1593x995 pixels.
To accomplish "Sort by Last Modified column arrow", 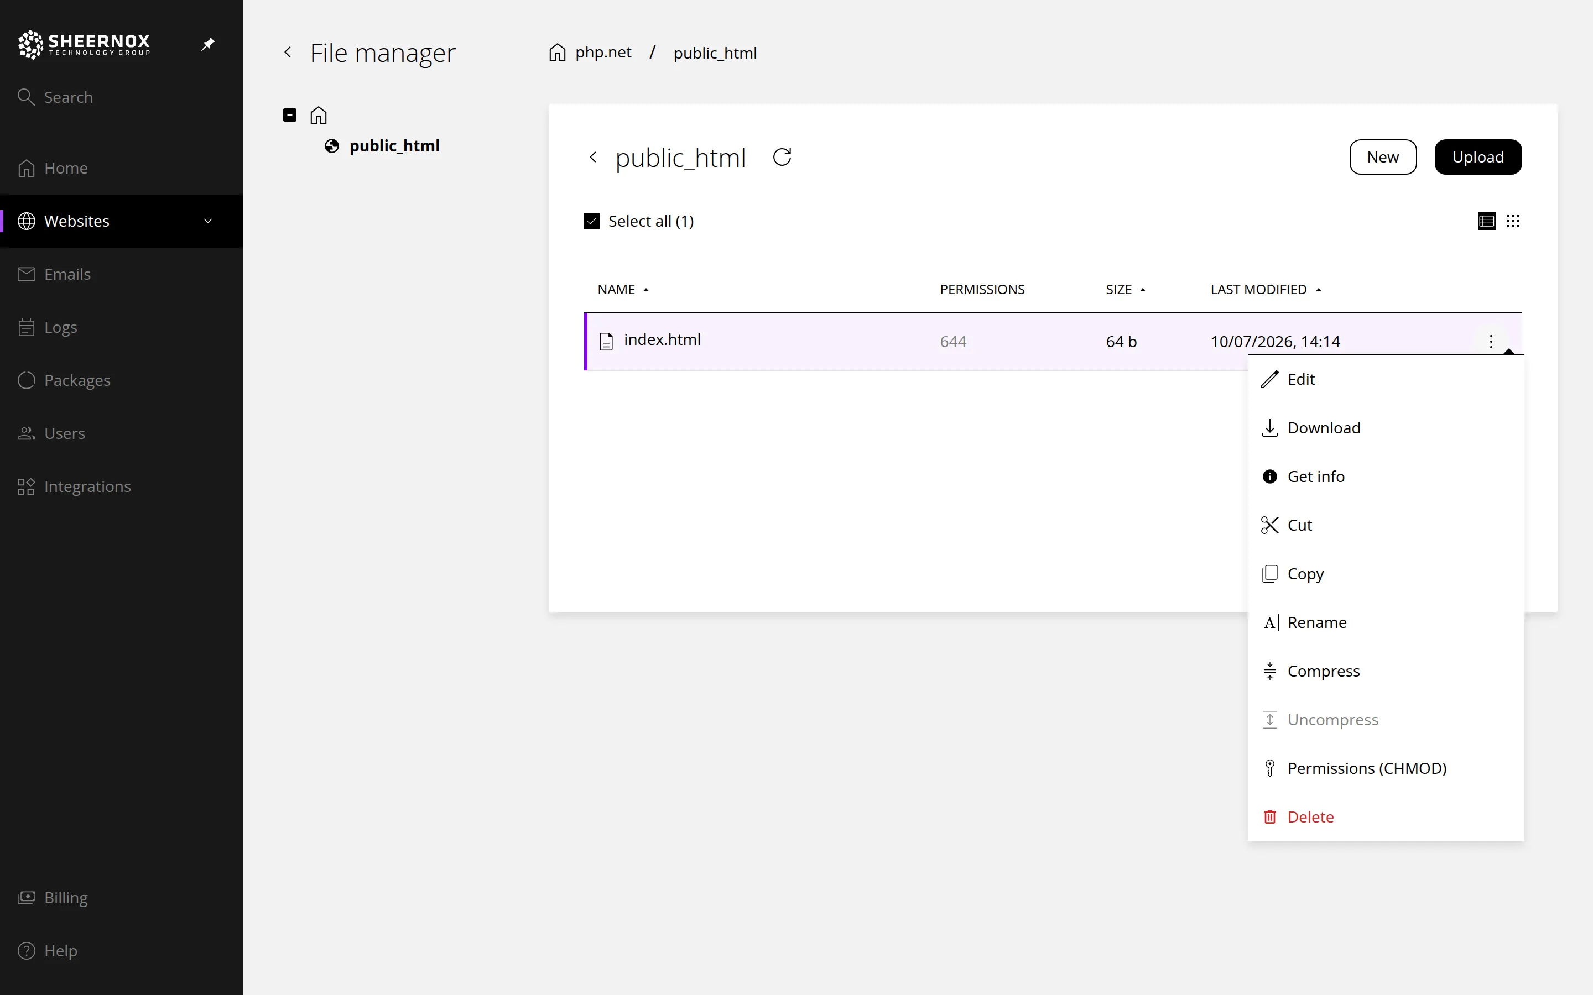I will click(1319, 290).
